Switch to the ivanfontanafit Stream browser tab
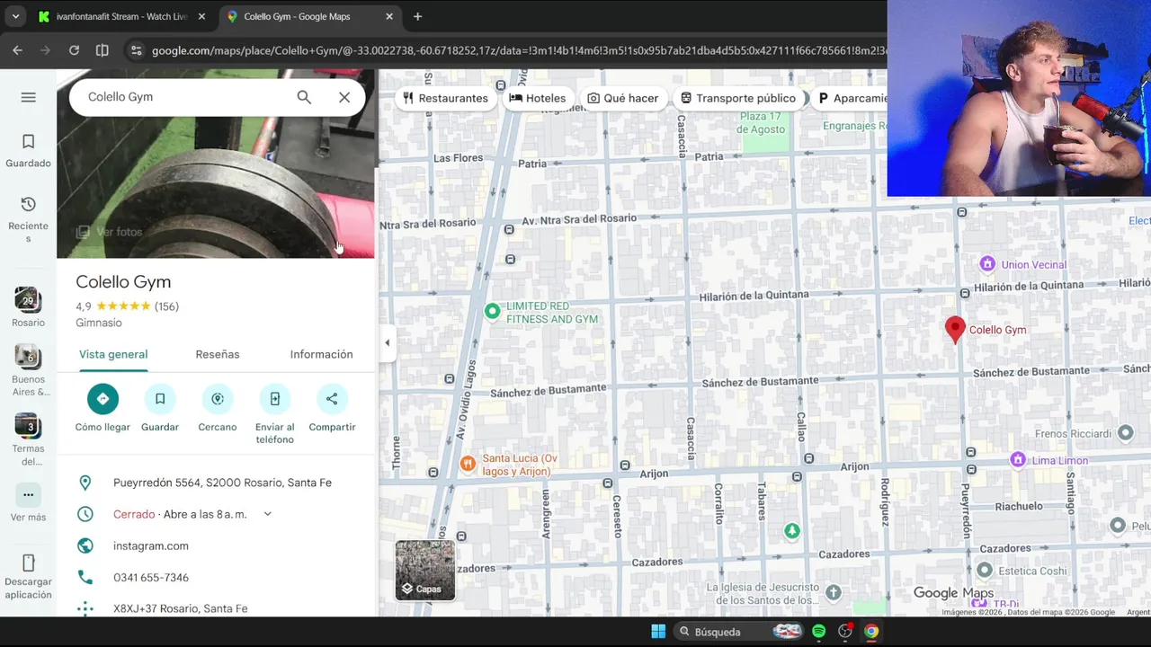 click(x=122, y=16)
